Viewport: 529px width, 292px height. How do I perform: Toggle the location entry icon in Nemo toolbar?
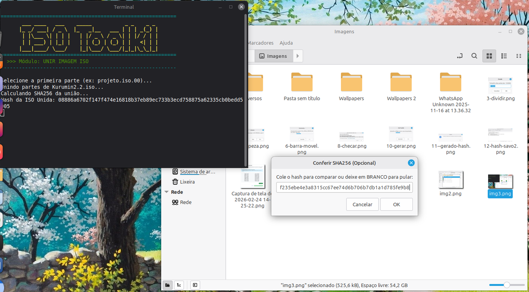pyautogui.click(x=460, y=56)
